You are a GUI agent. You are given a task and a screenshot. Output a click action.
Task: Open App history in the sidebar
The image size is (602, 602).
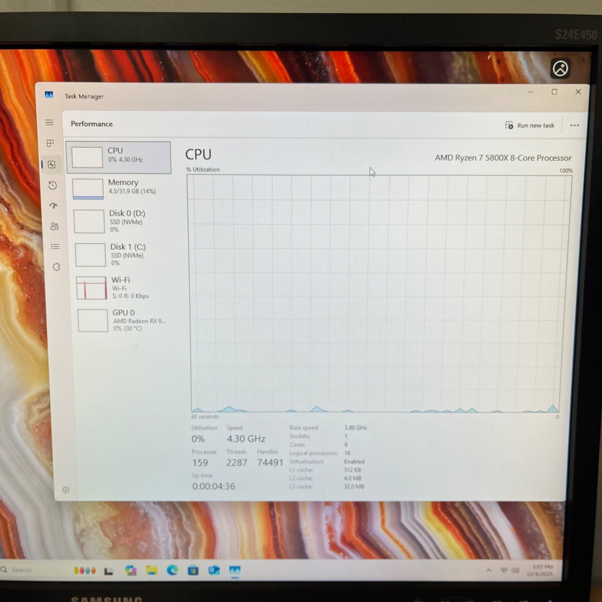coord(52,185)
